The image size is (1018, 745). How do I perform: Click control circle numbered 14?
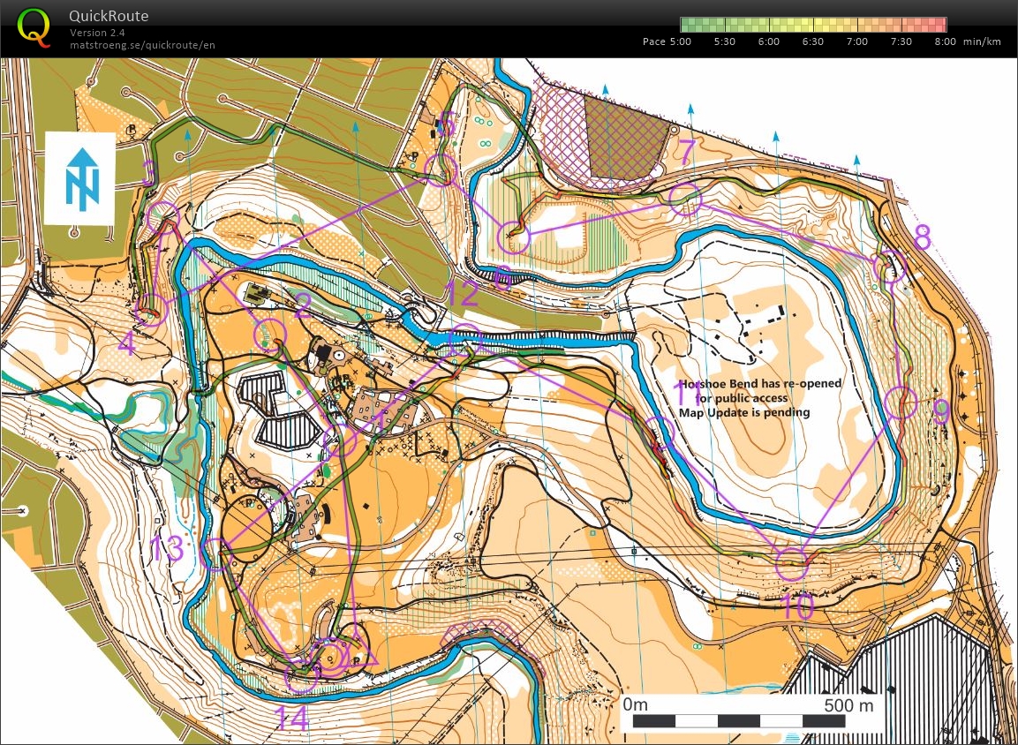301,678
